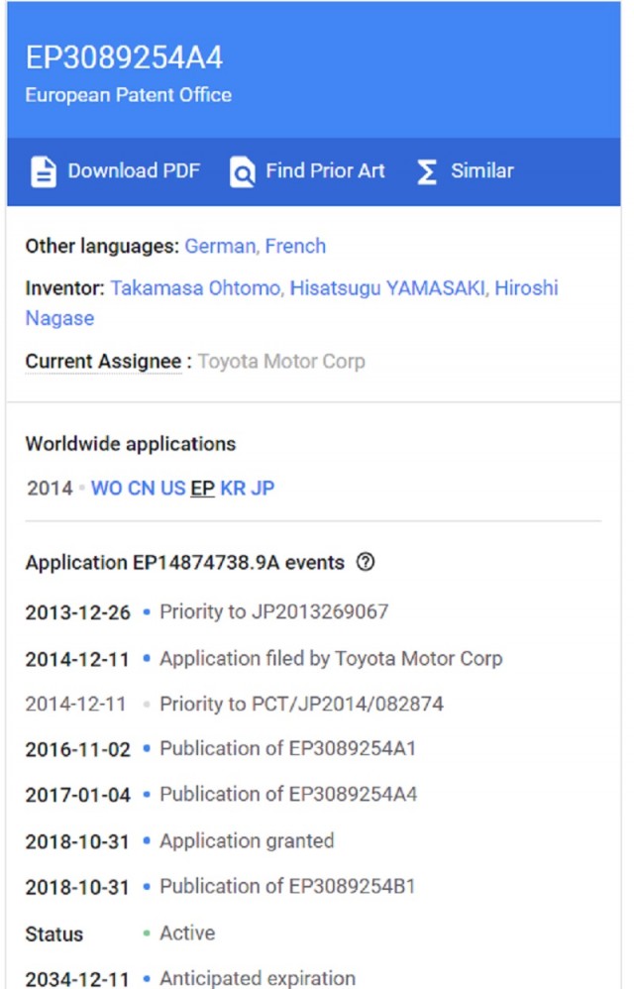Screen dimensions: 634x989
Task: Click Publication of EP3089254A1 event
Action: 288,749
